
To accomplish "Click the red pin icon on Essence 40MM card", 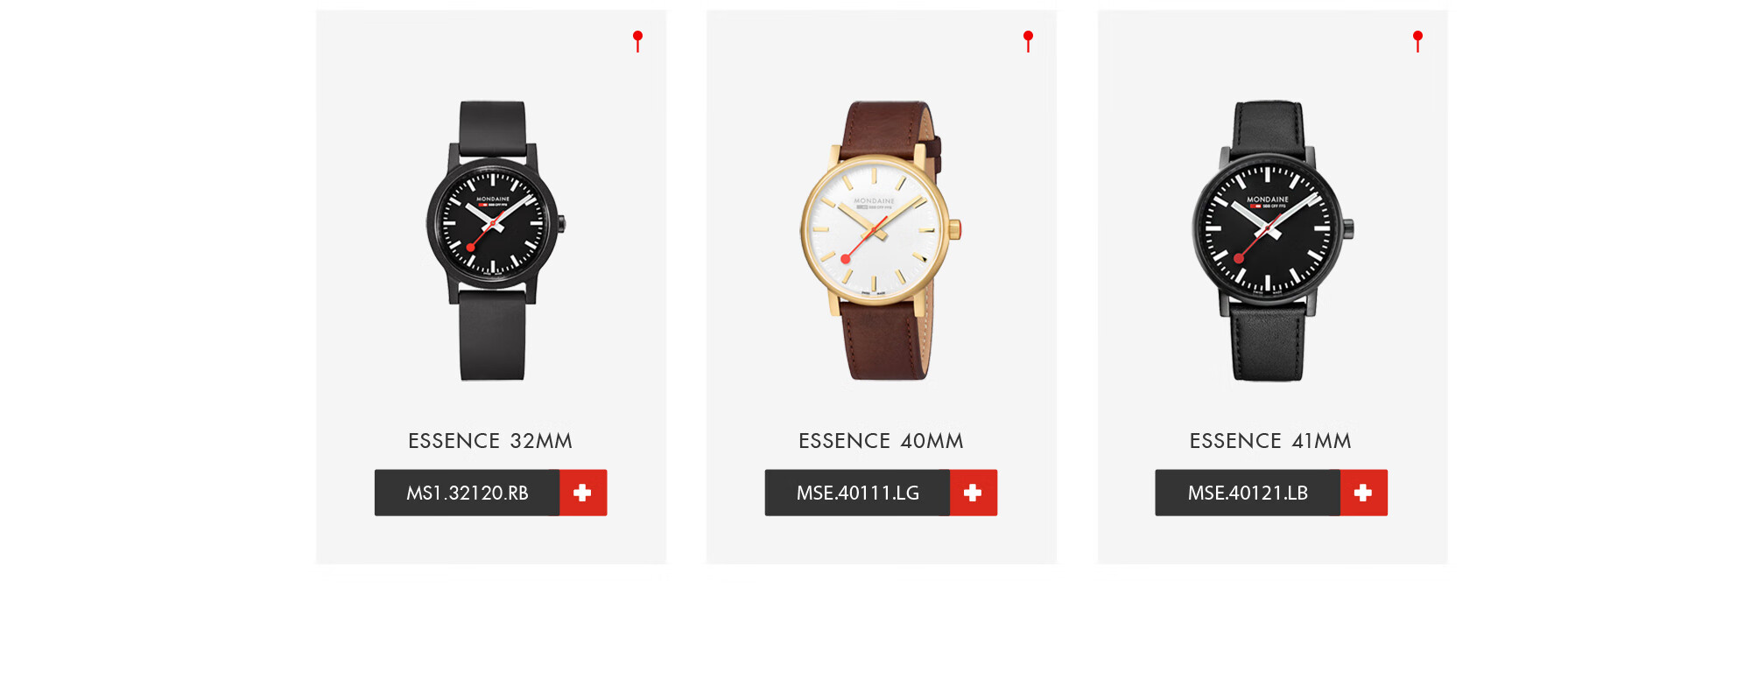I will tap(1028, 41).
